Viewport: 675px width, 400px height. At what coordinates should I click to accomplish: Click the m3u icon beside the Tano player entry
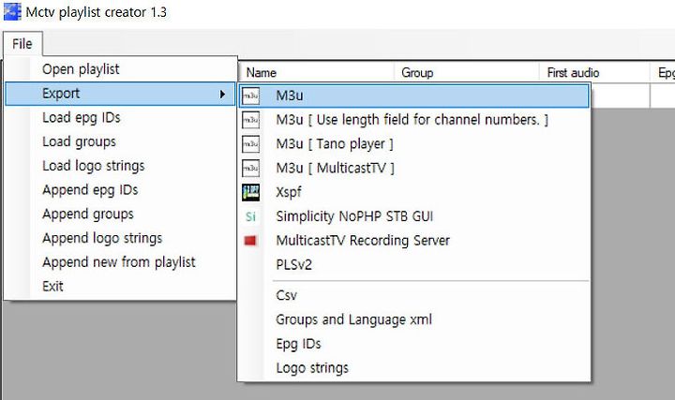point(250,144)
